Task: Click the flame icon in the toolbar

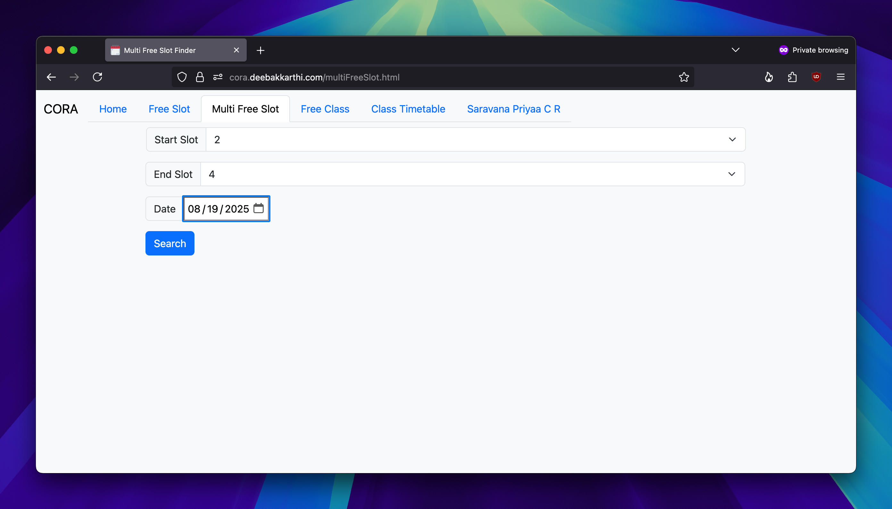Action: pyautogui.click(x=769, y=77)
